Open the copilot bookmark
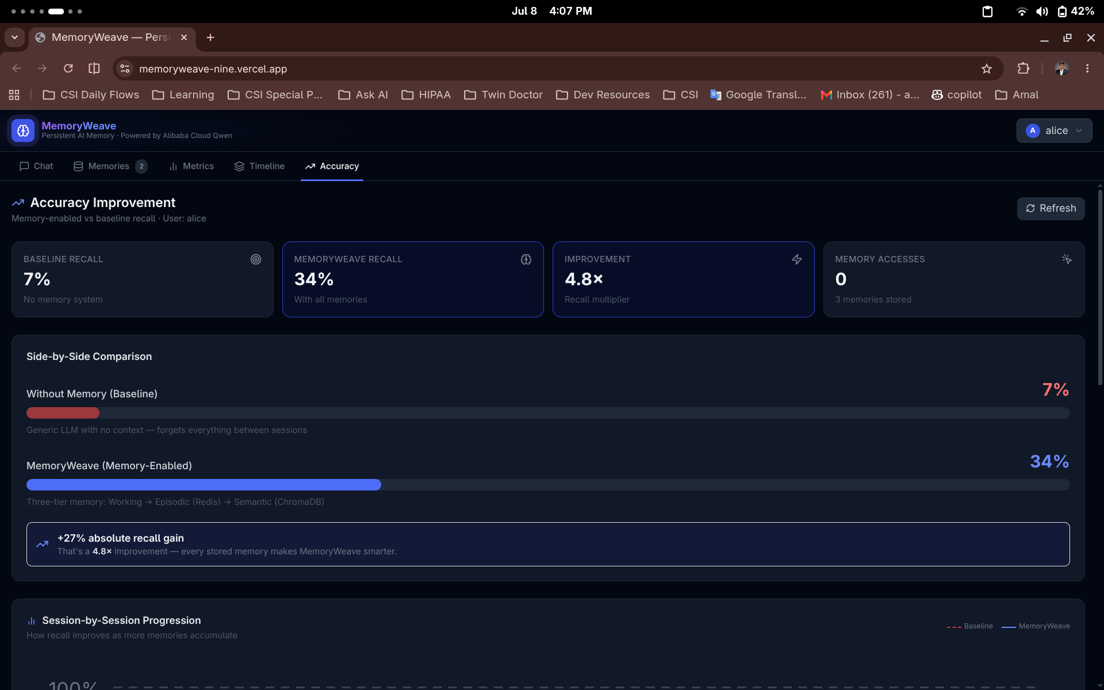 pos(957,95)
